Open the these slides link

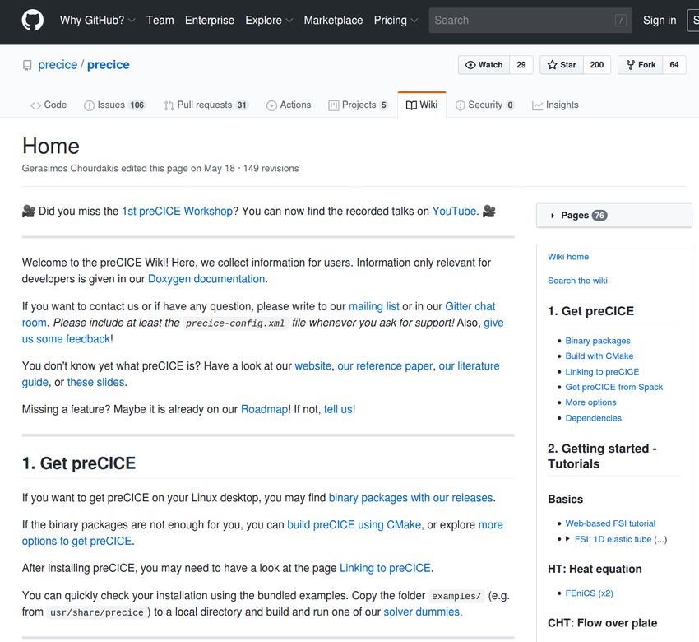(96, 383)
